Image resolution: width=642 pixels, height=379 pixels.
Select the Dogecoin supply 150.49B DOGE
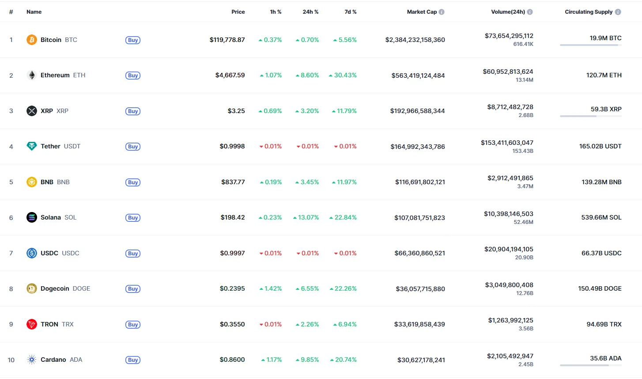point(600,288)
